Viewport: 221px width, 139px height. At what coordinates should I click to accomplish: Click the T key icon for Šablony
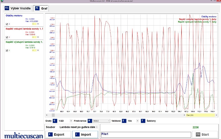pos(143,121)
